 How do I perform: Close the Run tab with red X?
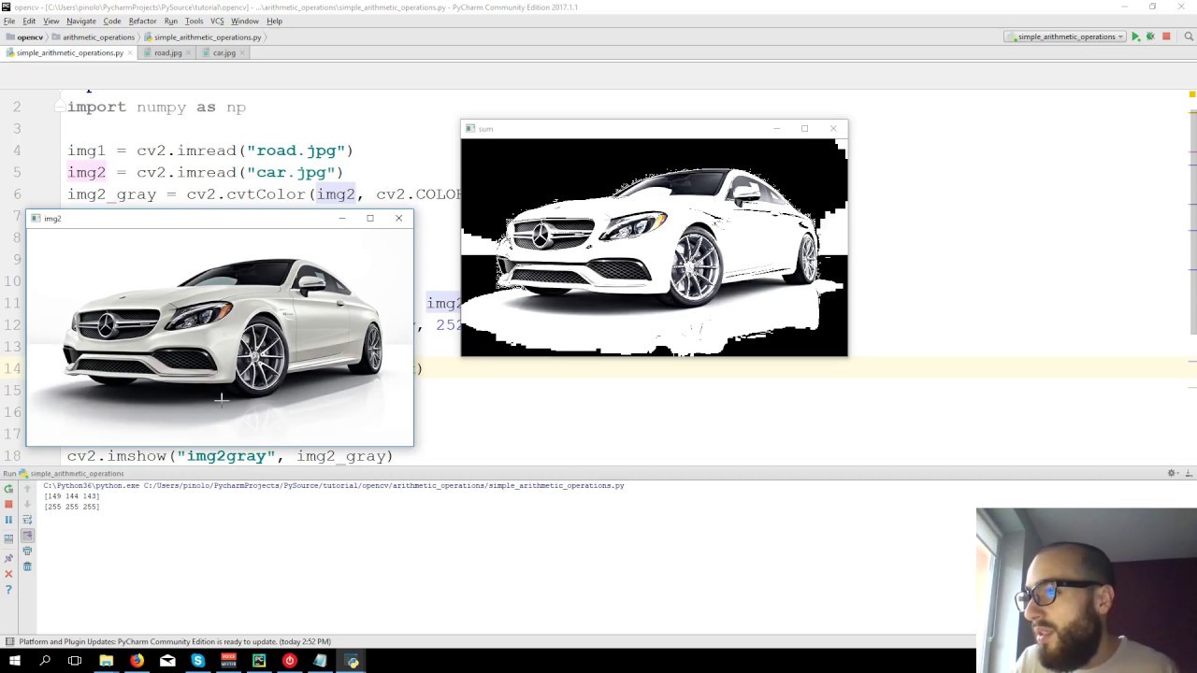coord(8,574)
